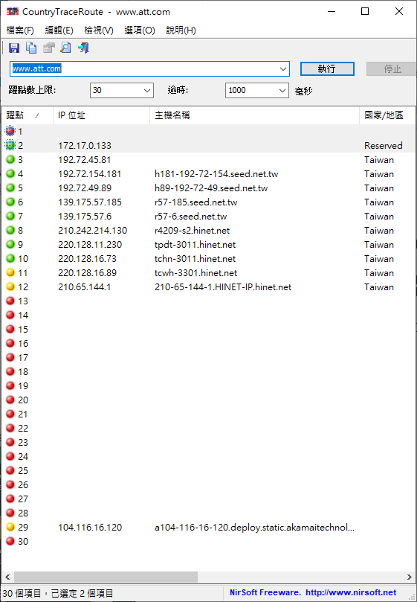This screenshot has height=602, width=417.
Task: Select host tpdt-3011.hinet.net
Action: (195, 245)
